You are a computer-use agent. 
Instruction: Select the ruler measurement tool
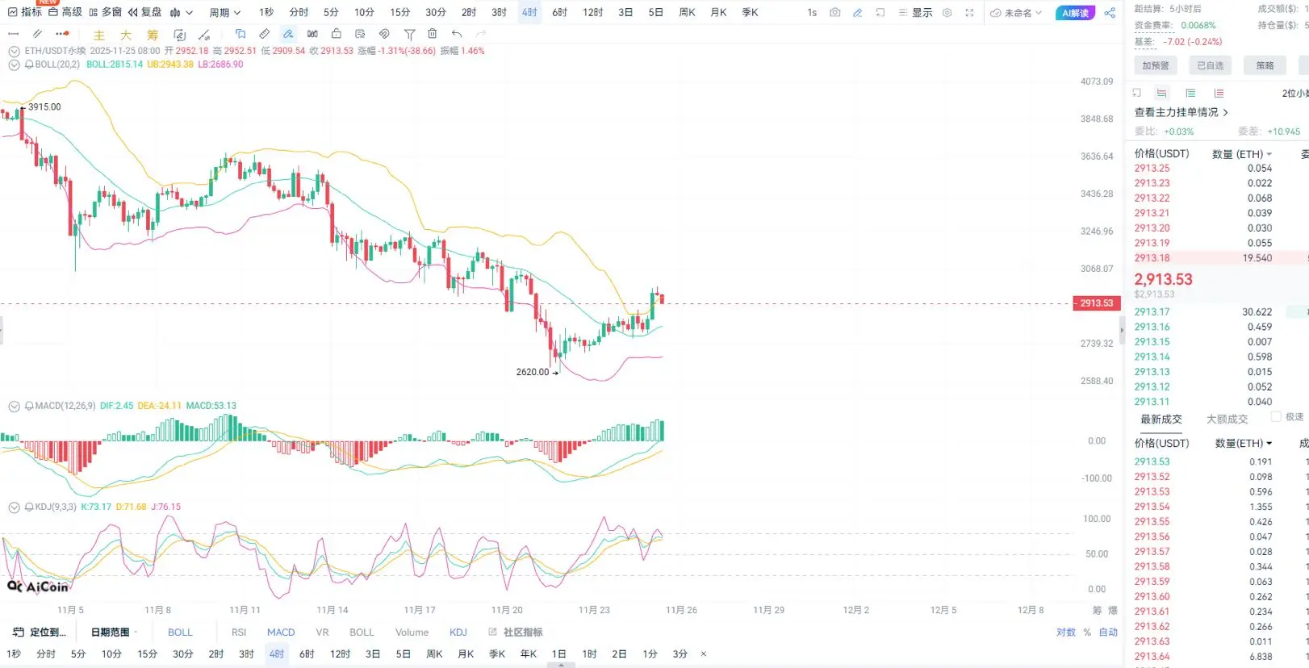pyautogui.click(x=264, y=34)
